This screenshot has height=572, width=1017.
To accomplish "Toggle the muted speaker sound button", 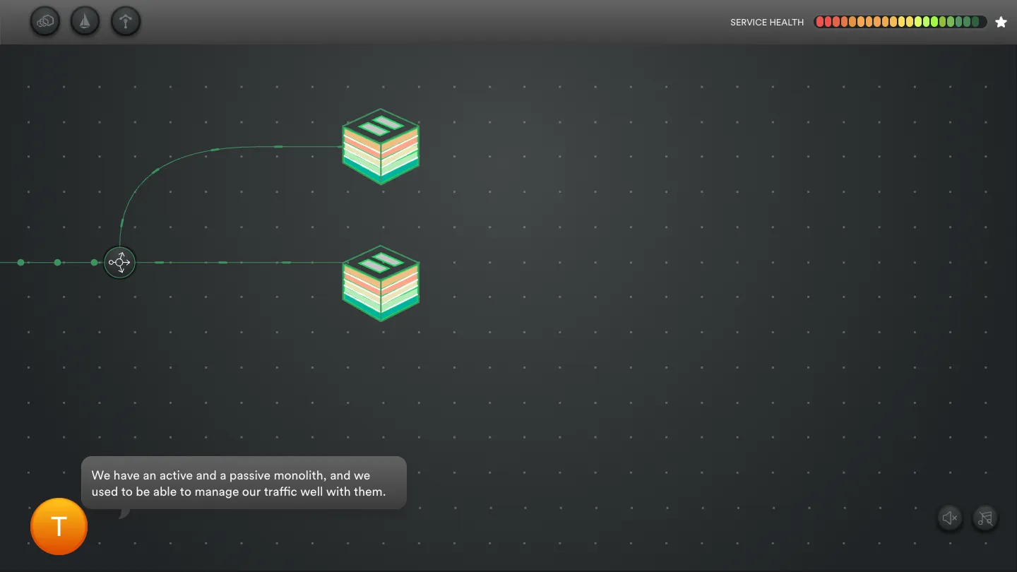I will (950, 518).
